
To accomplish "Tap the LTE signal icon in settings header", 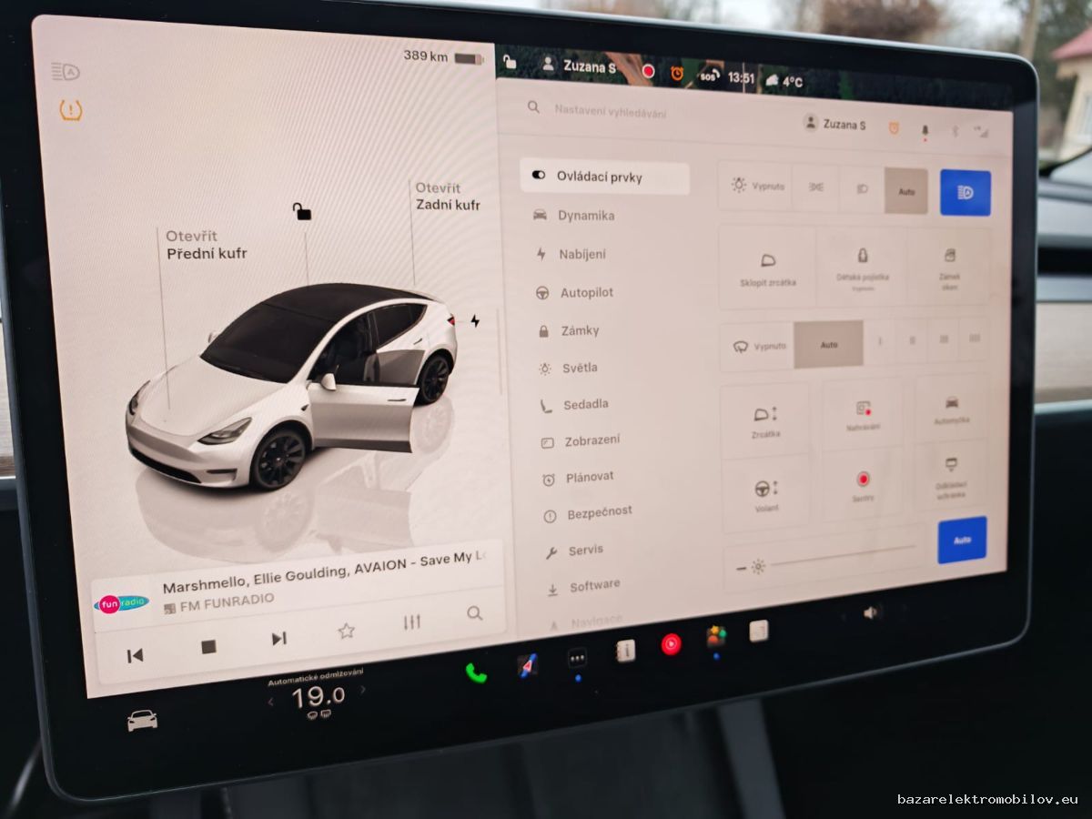I will pos(981,132).
